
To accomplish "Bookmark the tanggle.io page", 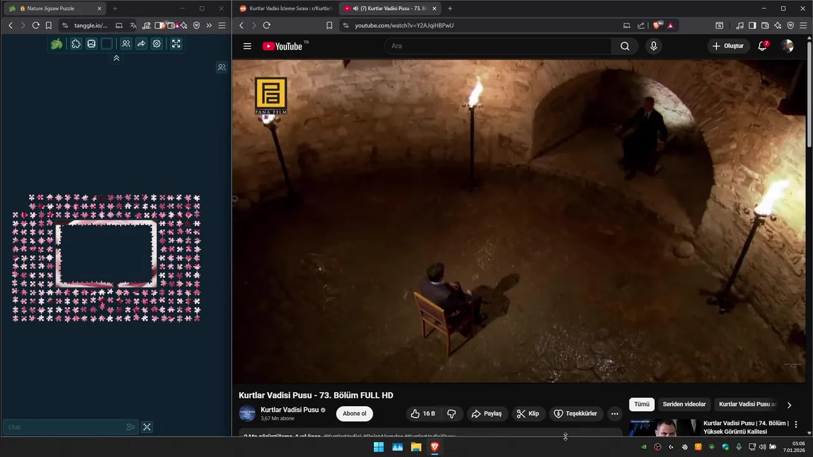I will pyautogui.click(x=48, y=25).
